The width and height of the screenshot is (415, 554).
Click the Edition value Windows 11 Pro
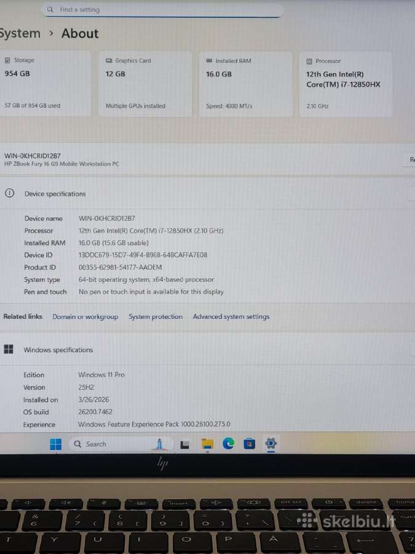(101, 374)
